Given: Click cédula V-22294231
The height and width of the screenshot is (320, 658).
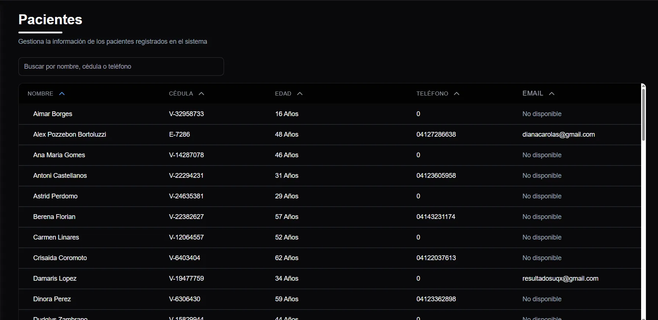Looking at the screenshot, I should coord(186,176).
